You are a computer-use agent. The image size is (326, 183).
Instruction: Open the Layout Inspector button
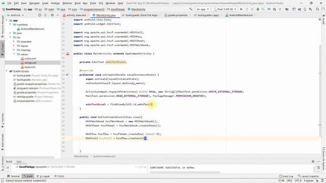tap(309, 176)
